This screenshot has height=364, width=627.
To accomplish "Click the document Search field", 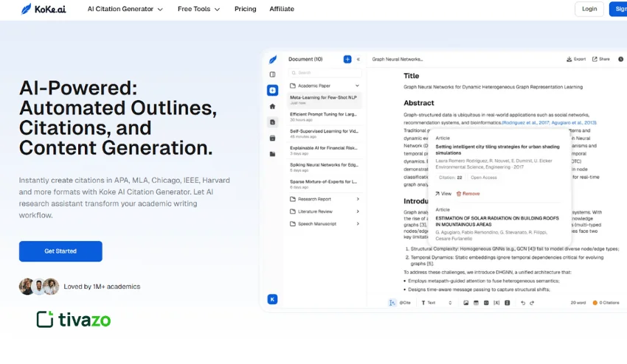I will click(325, 73).
